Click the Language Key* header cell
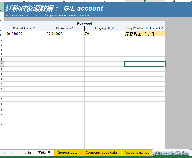 [105, 29]
